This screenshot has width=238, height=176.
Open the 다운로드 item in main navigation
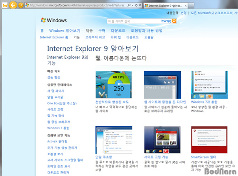(x=118, y=30)
